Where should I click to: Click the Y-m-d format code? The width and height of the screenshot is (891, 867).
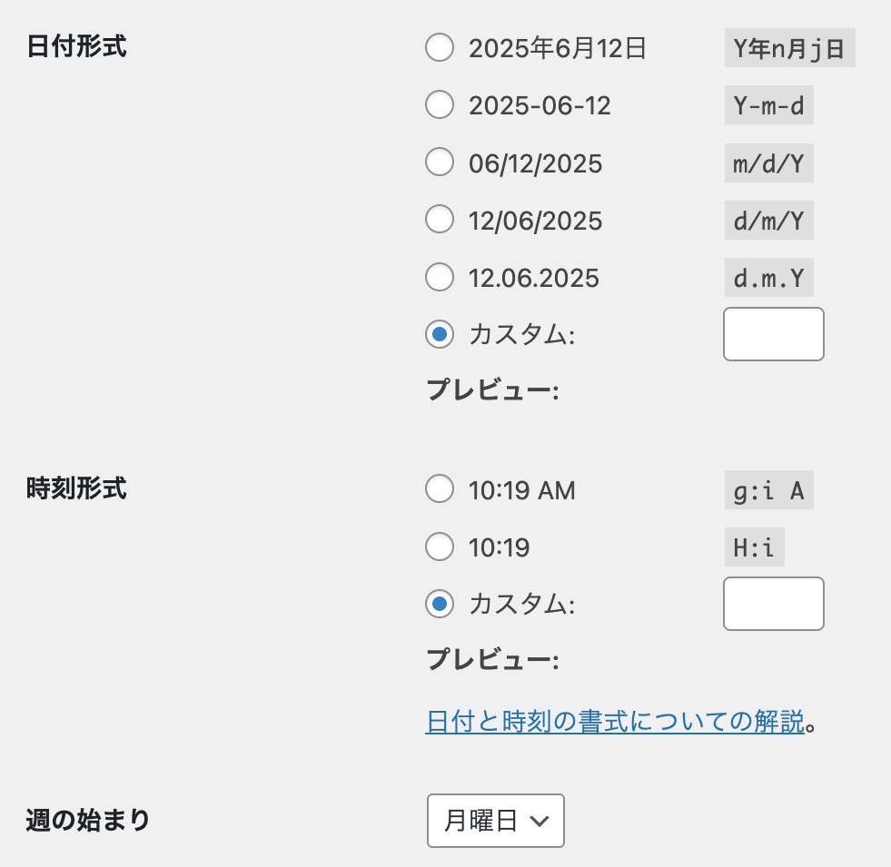(768, 106)
